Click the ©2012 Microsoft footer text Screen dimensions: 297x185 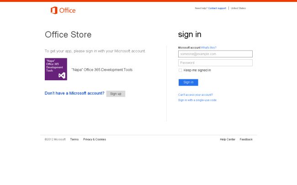[x=55, y=139]
